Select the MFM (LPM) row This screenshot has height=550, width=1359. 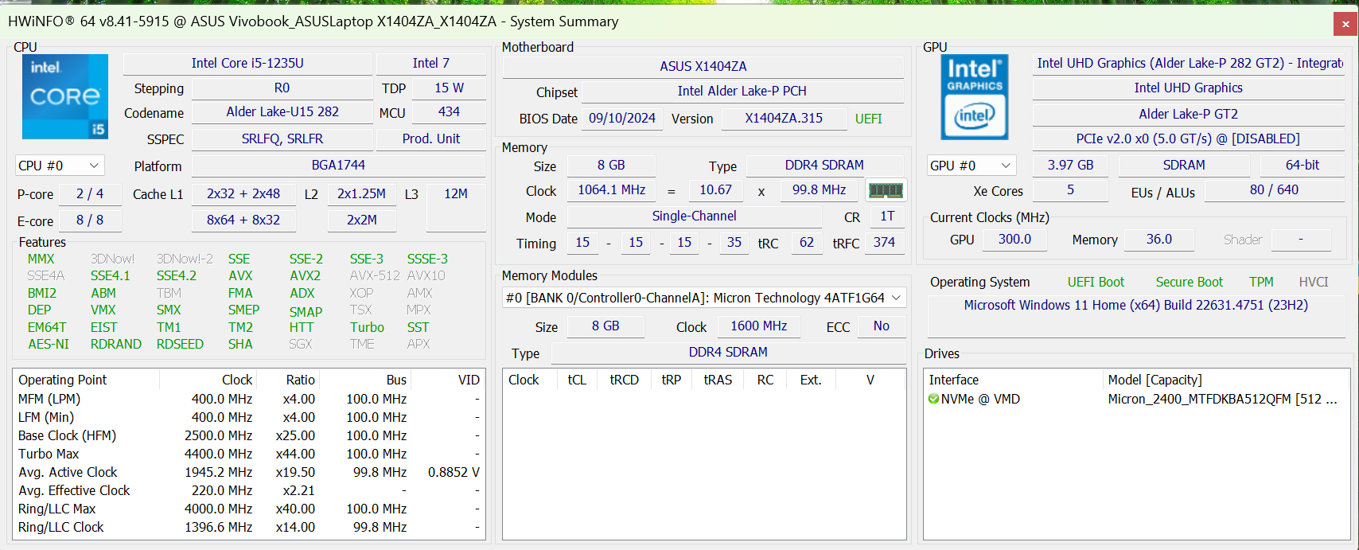pos(249,399)
